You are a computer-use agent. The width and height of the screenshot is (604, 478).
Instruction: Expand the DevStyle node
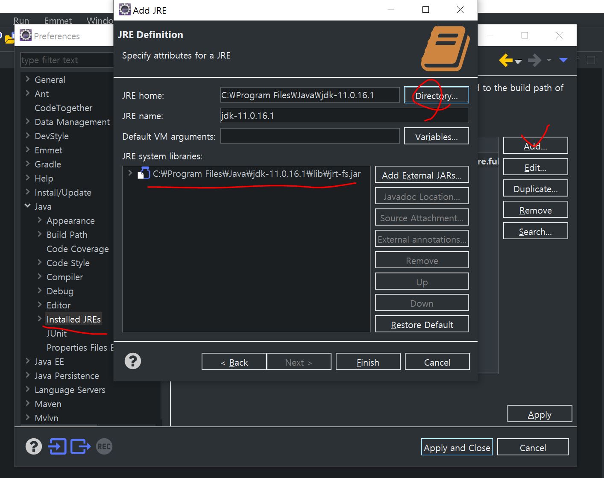(x=28, y=135)
